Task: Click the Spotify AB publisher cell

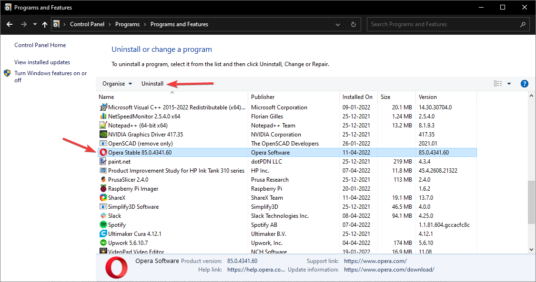Action: [264, 225]
